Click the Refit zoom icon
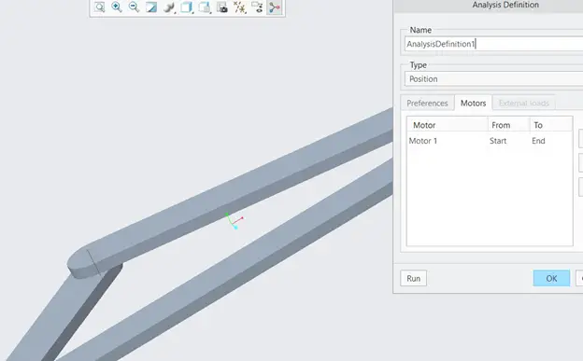The height and width of the screenshot is (361, 583). tap(99, 7)
